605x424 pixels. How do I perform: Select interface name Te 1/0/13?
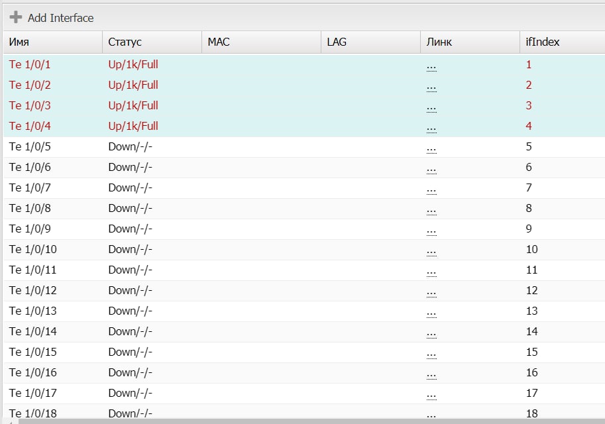coord(32,311)
